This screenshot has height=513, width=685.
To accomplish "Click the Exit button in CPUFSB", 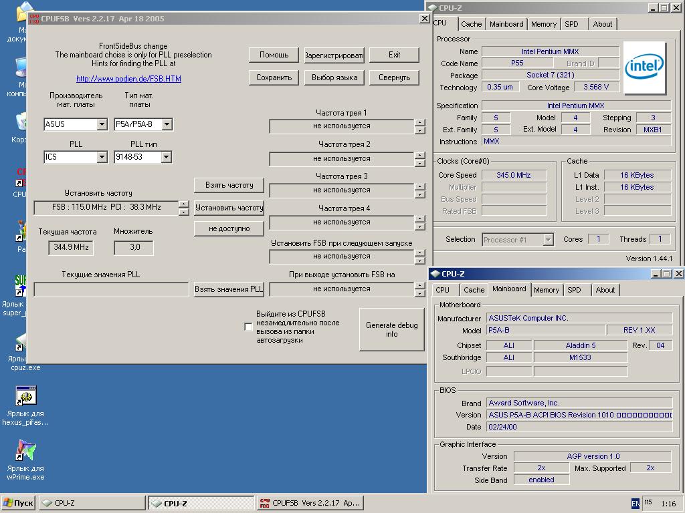I will pyautogui.click(x=394, y=55).
